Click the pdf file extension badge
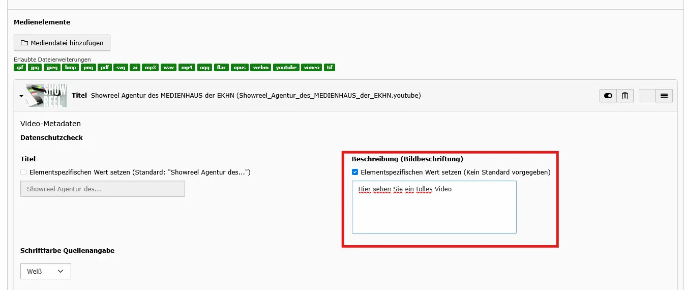 [x=104, y=68]
